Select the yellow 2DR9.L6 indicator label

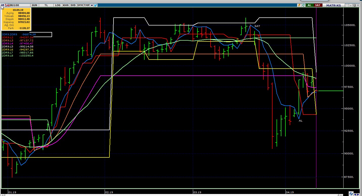click(7, 49)
